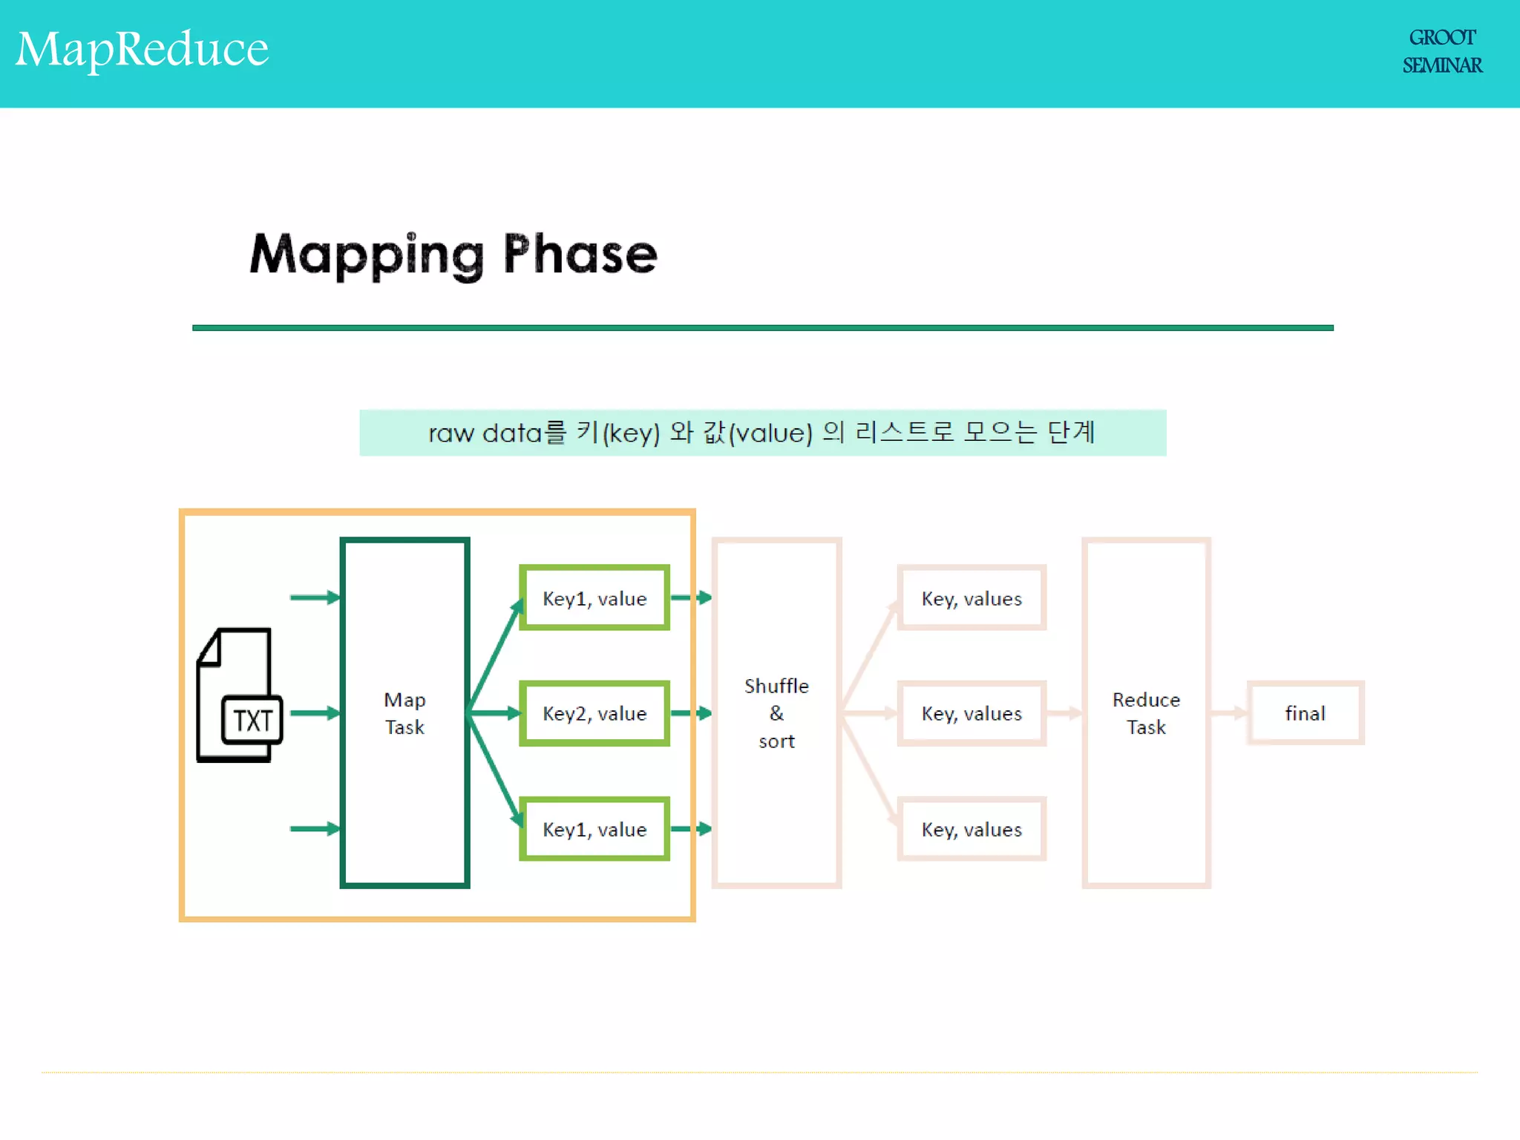
Task: Select the Shuffle & sort box
Action: coord(776,712)
